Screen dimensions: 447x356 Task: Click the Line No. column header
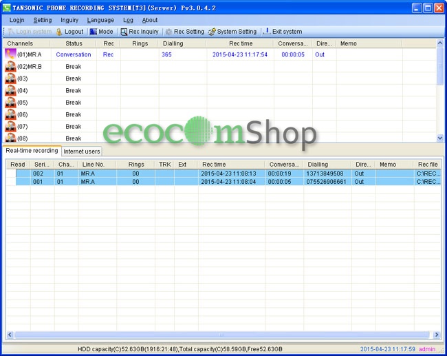(97, 165)
